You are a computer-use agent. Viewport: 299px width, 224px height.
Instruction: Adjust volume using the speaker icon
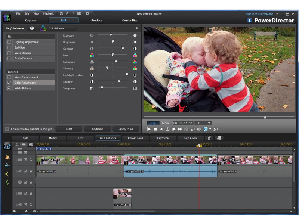point(198,129)
